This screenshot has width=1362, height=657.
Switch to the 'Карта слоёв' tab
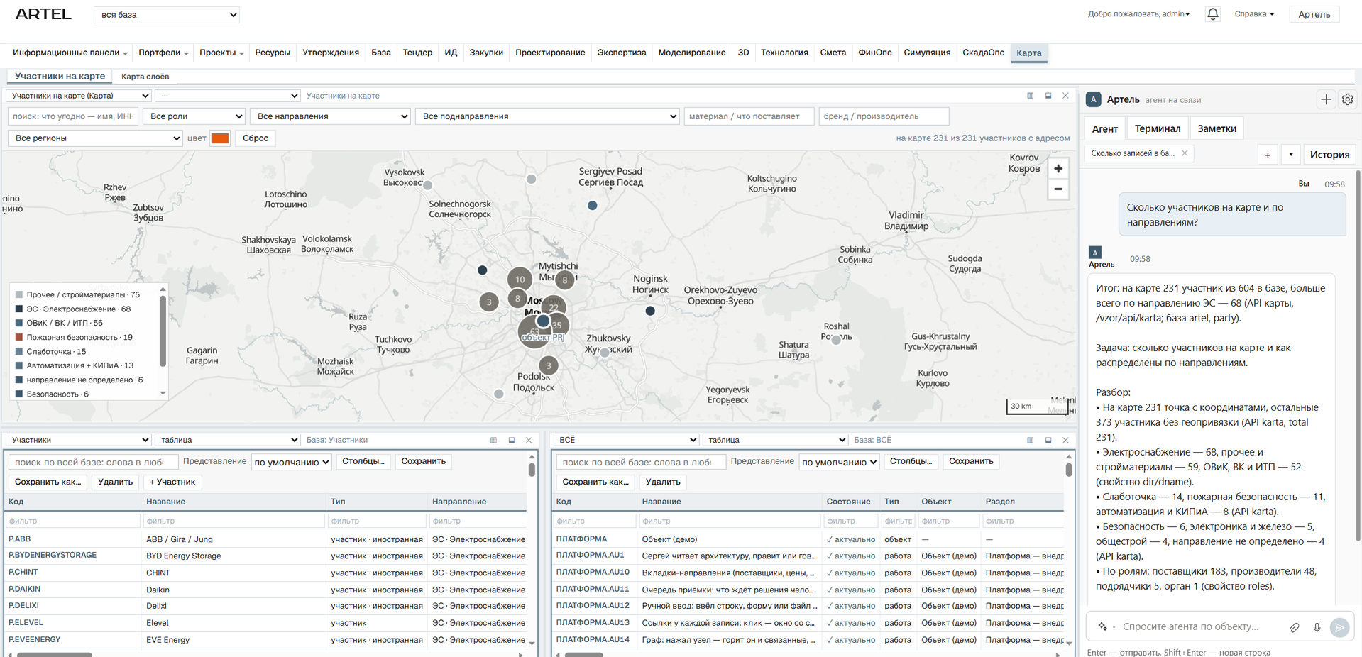[145, 77]
